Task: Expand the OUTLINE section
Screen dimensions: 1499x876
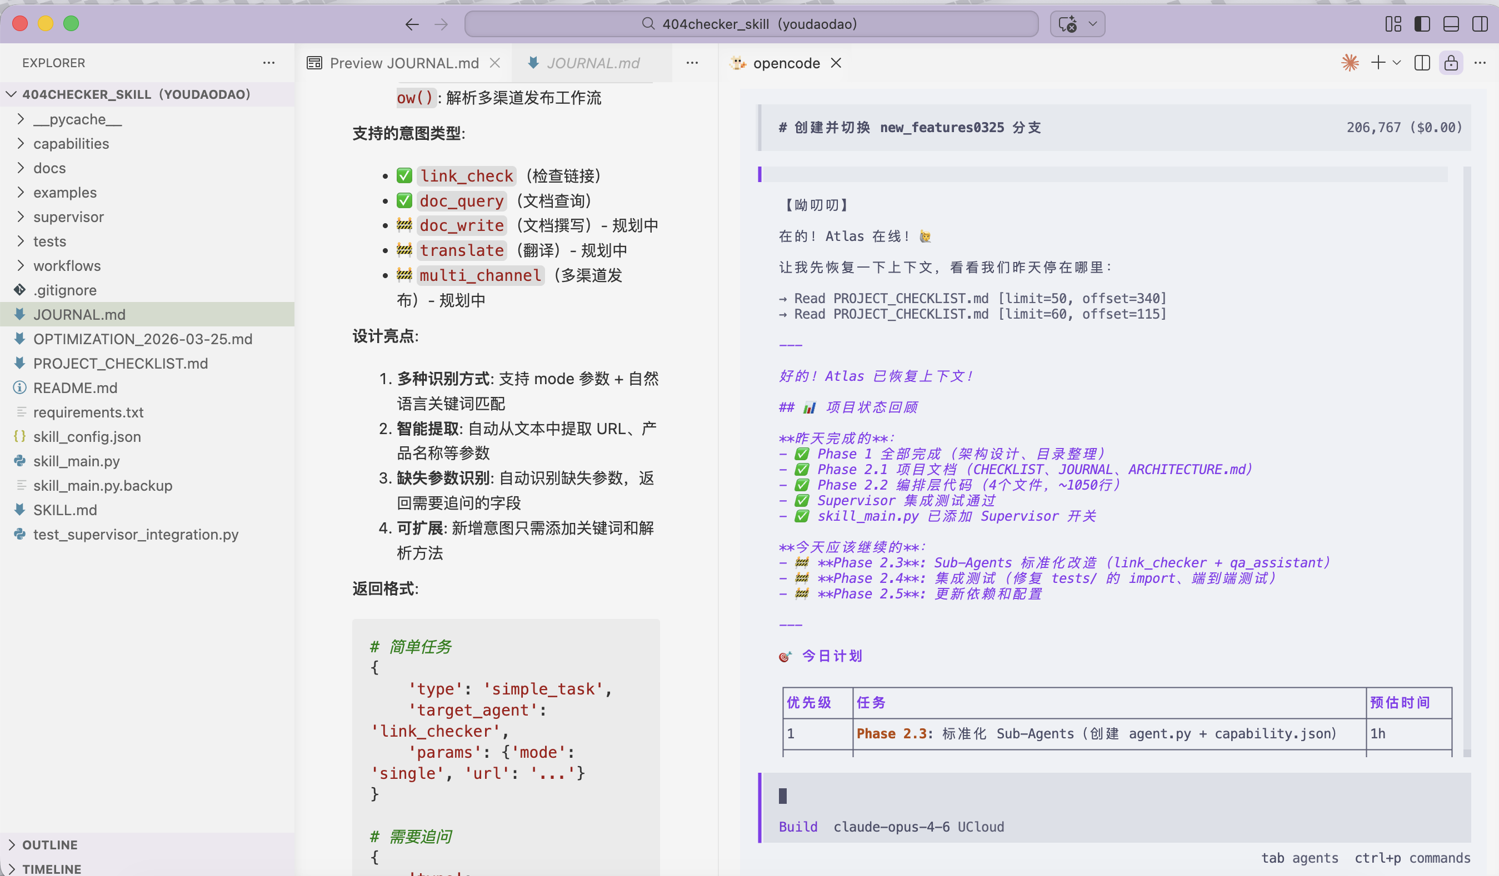Action: coord(147,844)
